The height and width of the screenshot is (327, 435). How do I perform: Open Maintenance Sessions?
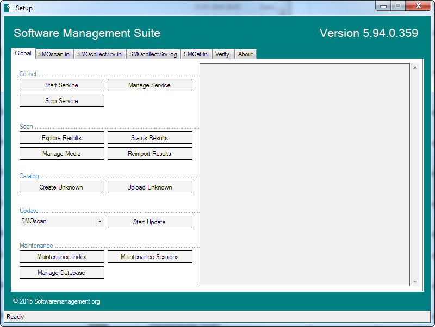[x=150, y=257]
